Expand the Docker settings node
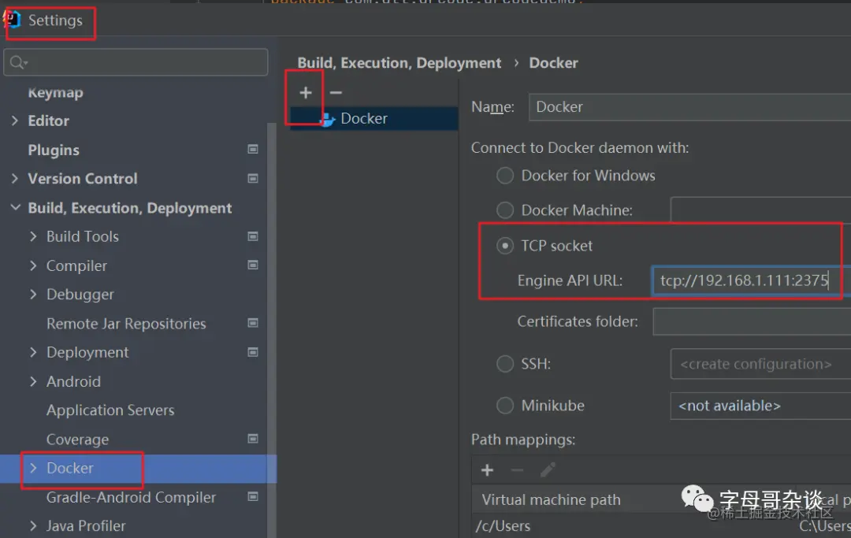Viewport: 851px width, 538px height. [x=34, y=468]
